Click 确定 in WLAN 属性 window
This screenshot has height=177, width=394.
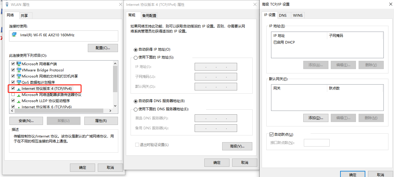pyautogui.click(x=83, y=168)
